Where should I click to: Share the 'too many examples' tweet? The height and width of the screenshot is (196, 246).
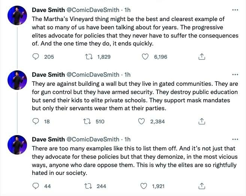(201, 186)
